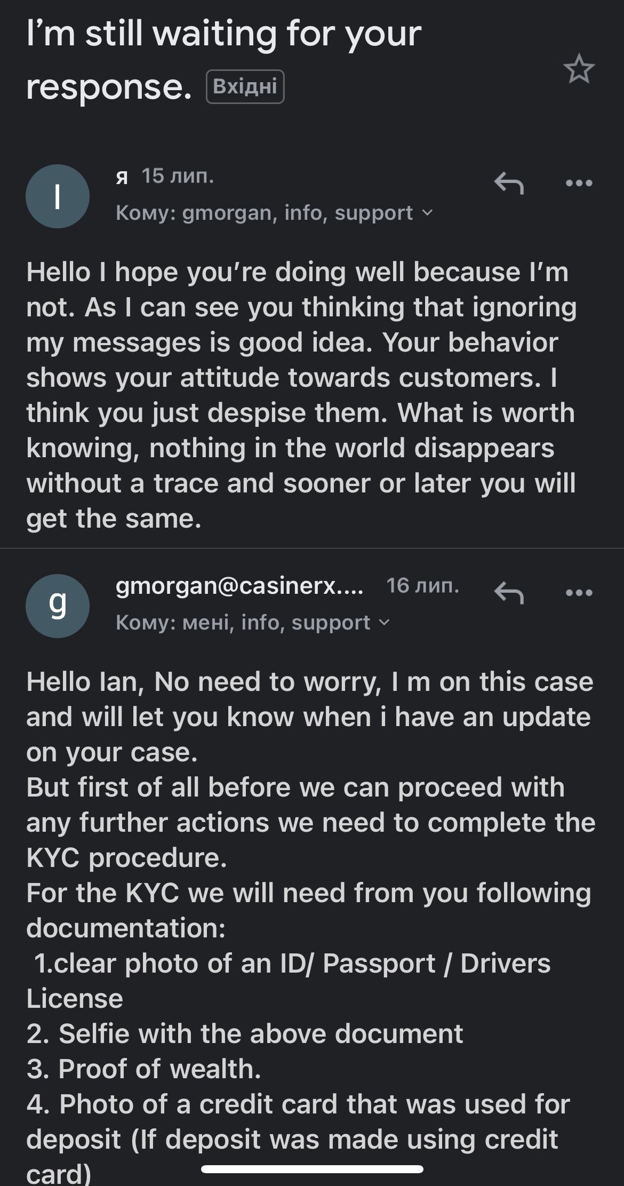Tap the "16 лип." date label
624x1186 pixels.
[x=422, y=586]
